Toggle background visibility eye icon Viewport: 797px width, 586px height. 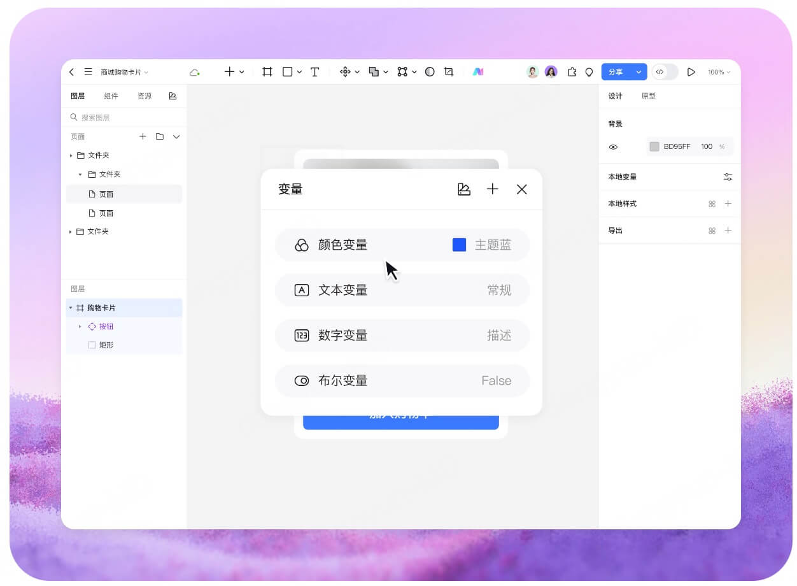point(613,147)
